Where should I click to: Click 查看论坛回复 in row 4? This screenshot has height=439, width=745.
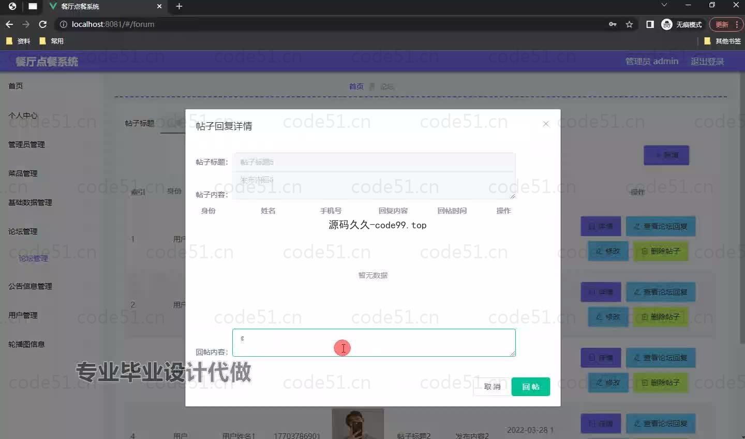point(661,423)
